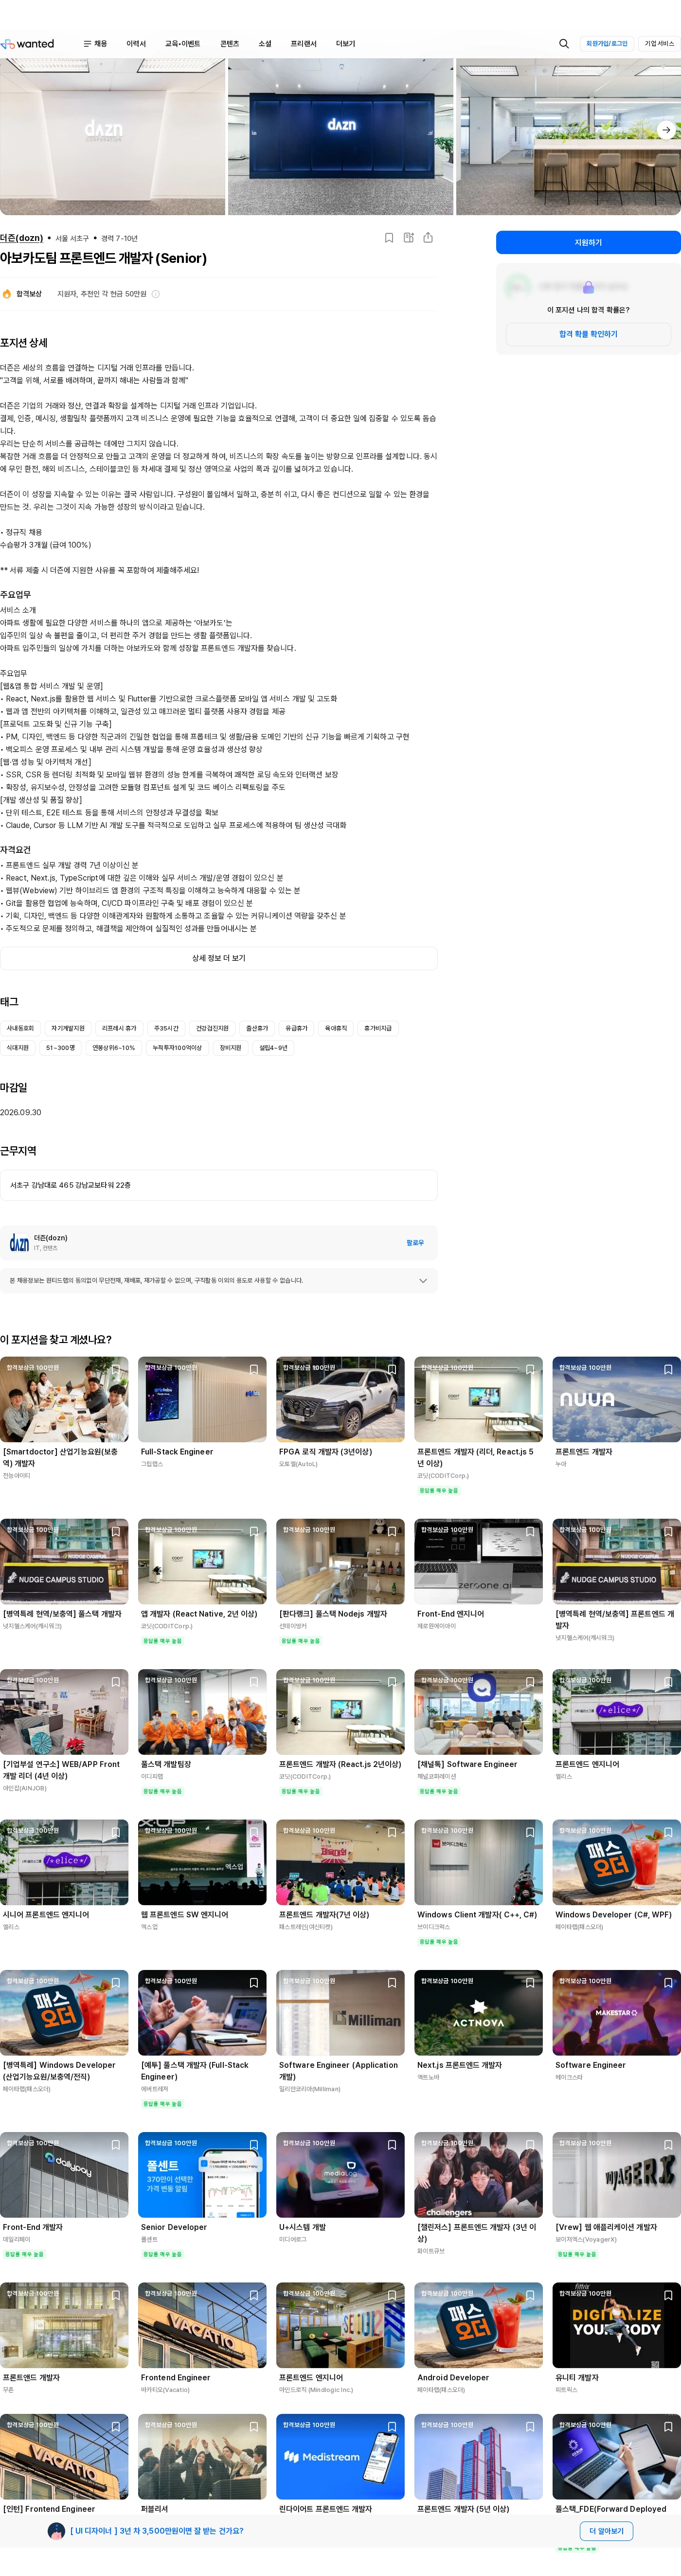Image resolution: width=681 pixels, height=2576 pixels.
Task: Select the 프리랜서 menu item
Action: coord(303,44)
